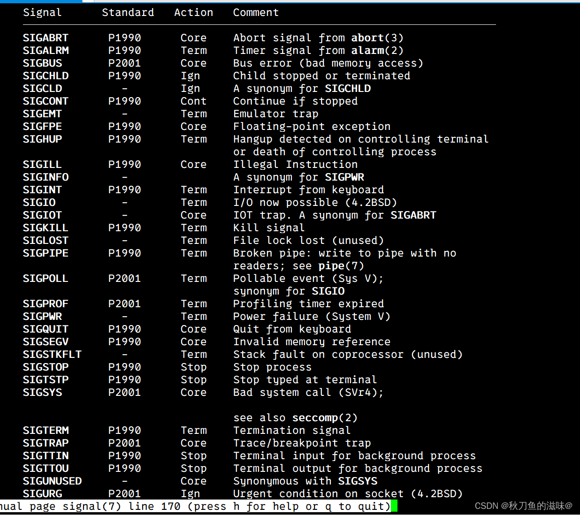Viewport: 580px width, 515px height.
Task: Open the bold alarm(2) man page reference
Action: pyautogui.click(x=377, y=51)
